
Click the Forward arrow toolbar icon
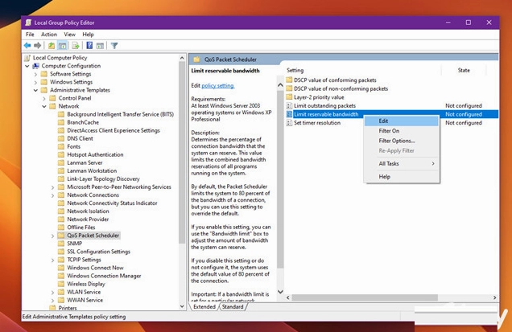[x=38, y=46]
